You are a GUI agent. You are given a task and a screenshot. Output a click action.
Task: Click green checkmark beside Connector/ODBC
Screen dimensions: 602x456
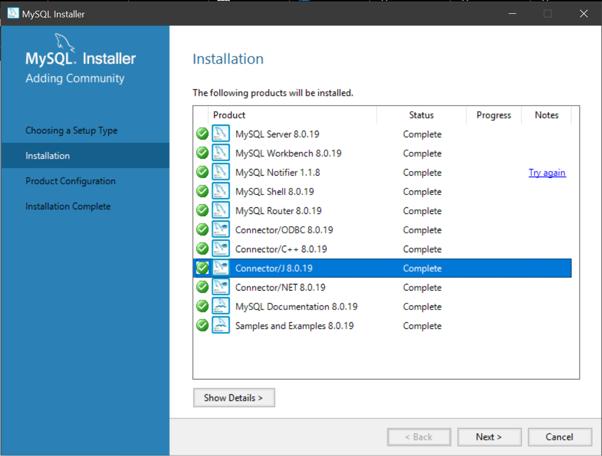click(x=202, y=230)
